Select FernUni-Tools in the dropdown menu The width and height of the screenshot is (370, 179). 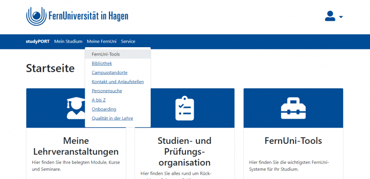118,54
